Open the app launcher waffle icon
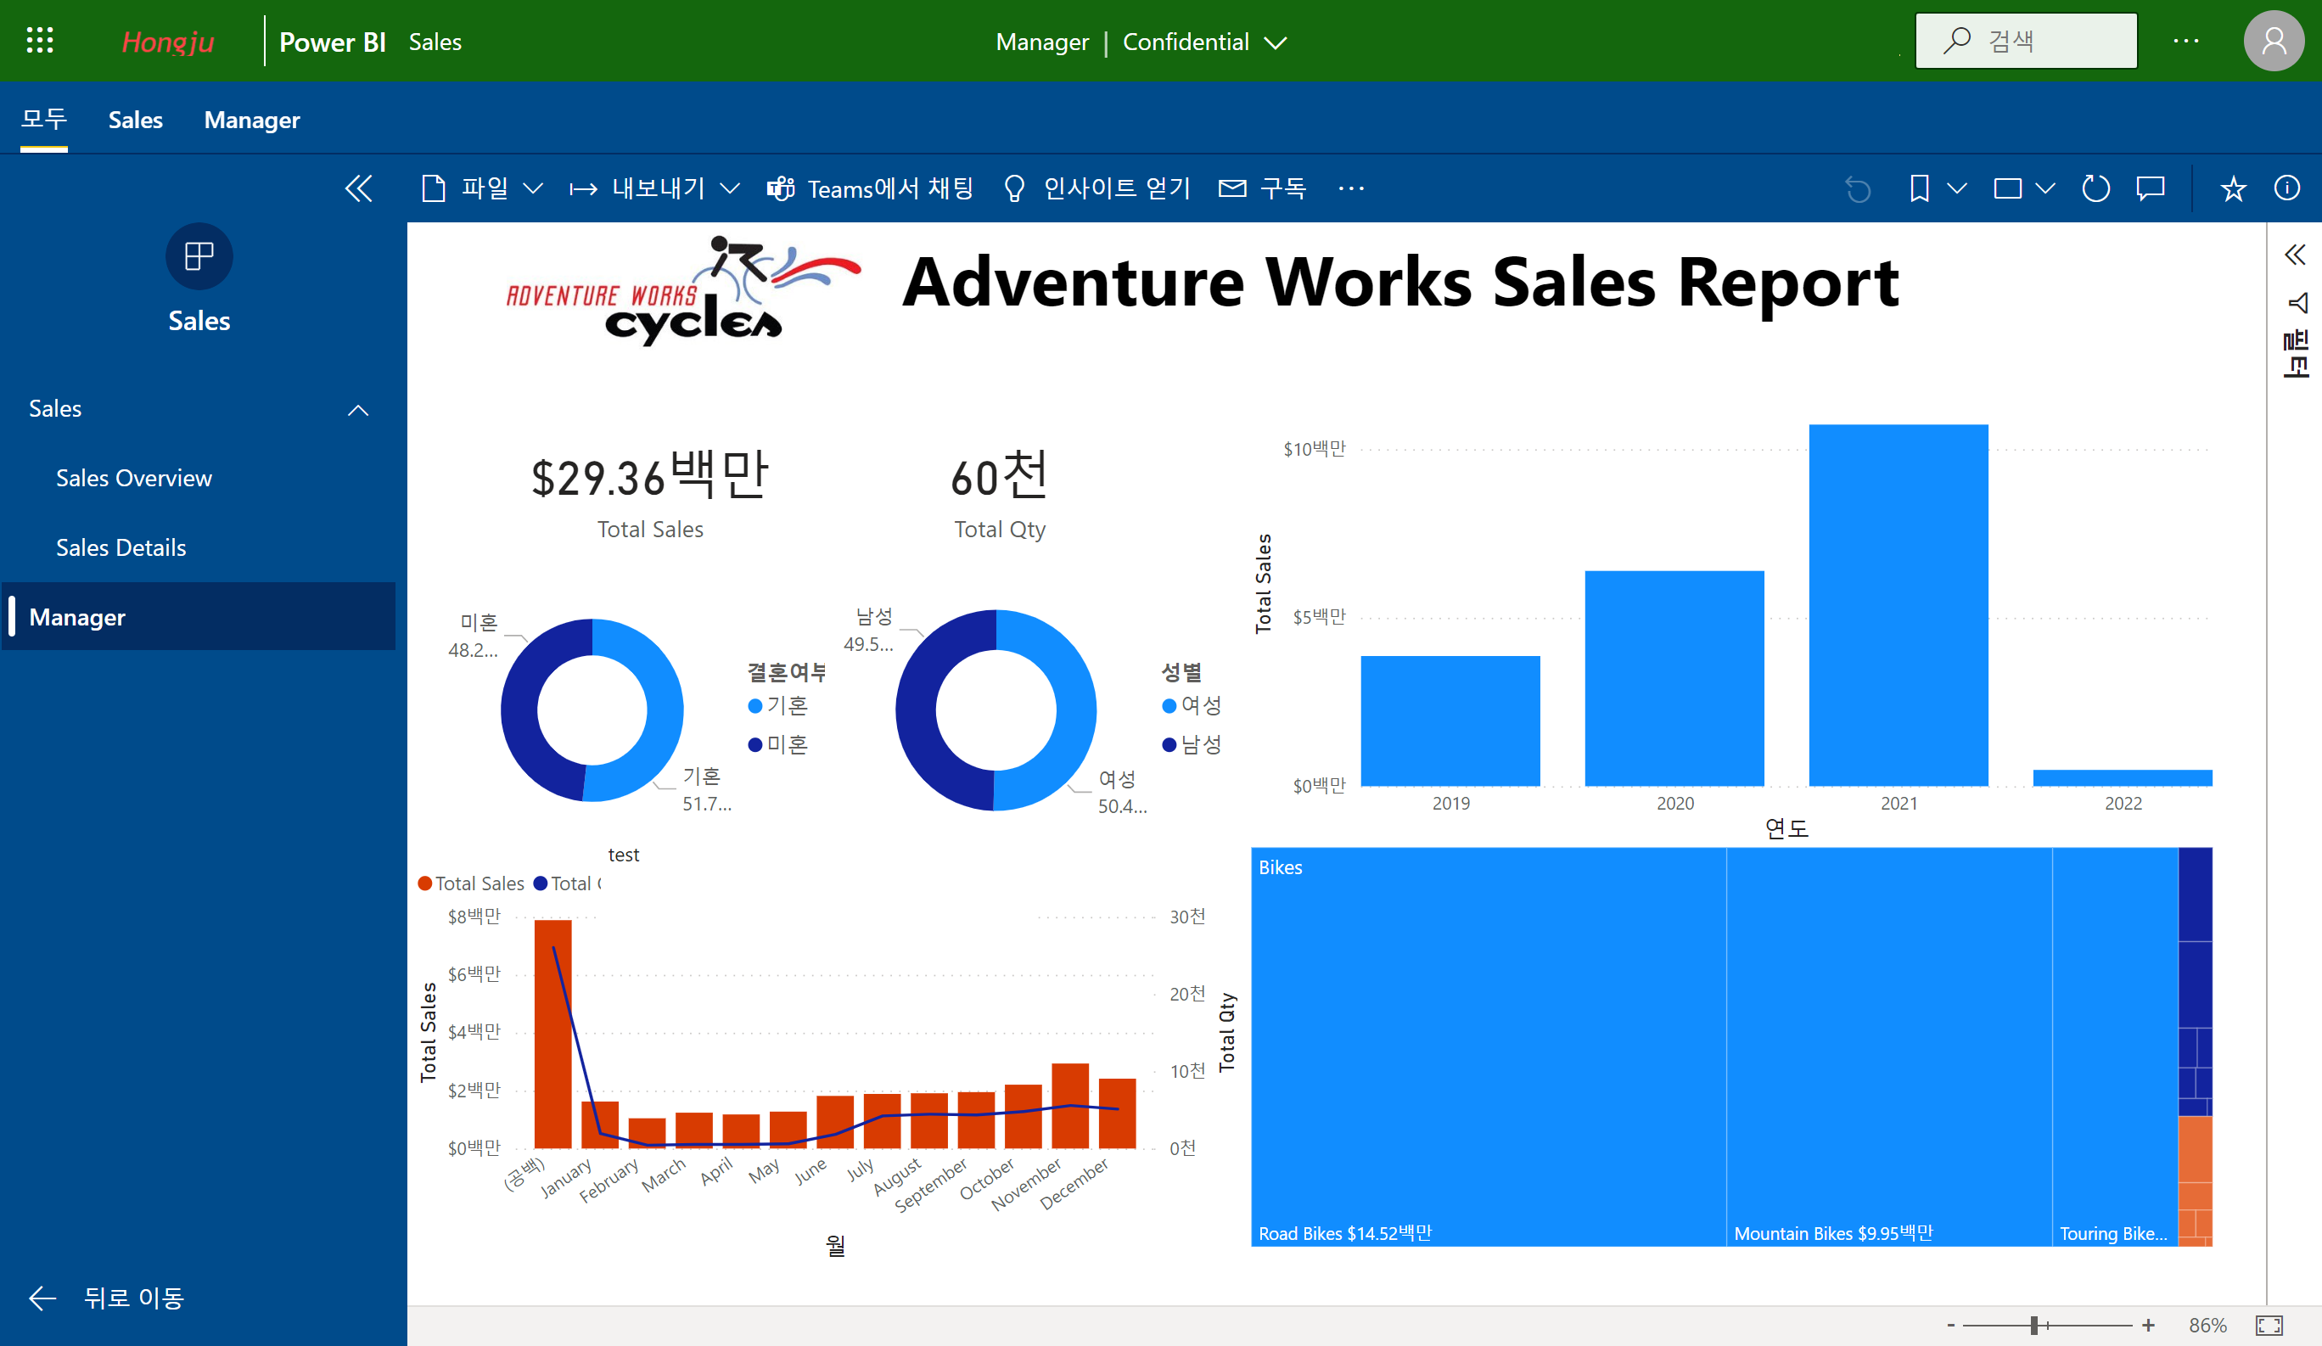2322x1346 pixels. coord(40,41)
